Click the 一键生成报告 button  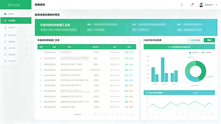(x=195, y=40)
